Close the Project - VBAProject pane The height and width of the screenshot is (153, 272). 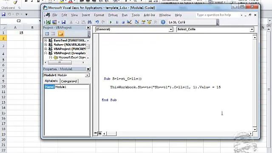(x=88, y=28)
